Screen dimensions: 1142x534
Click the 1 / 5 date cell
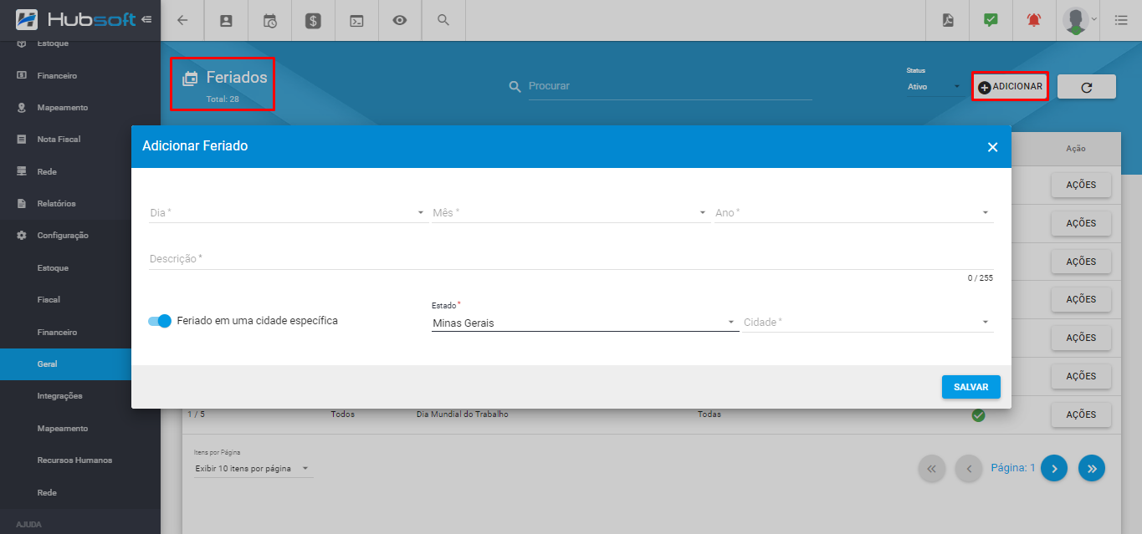click(x=196, y=414)
